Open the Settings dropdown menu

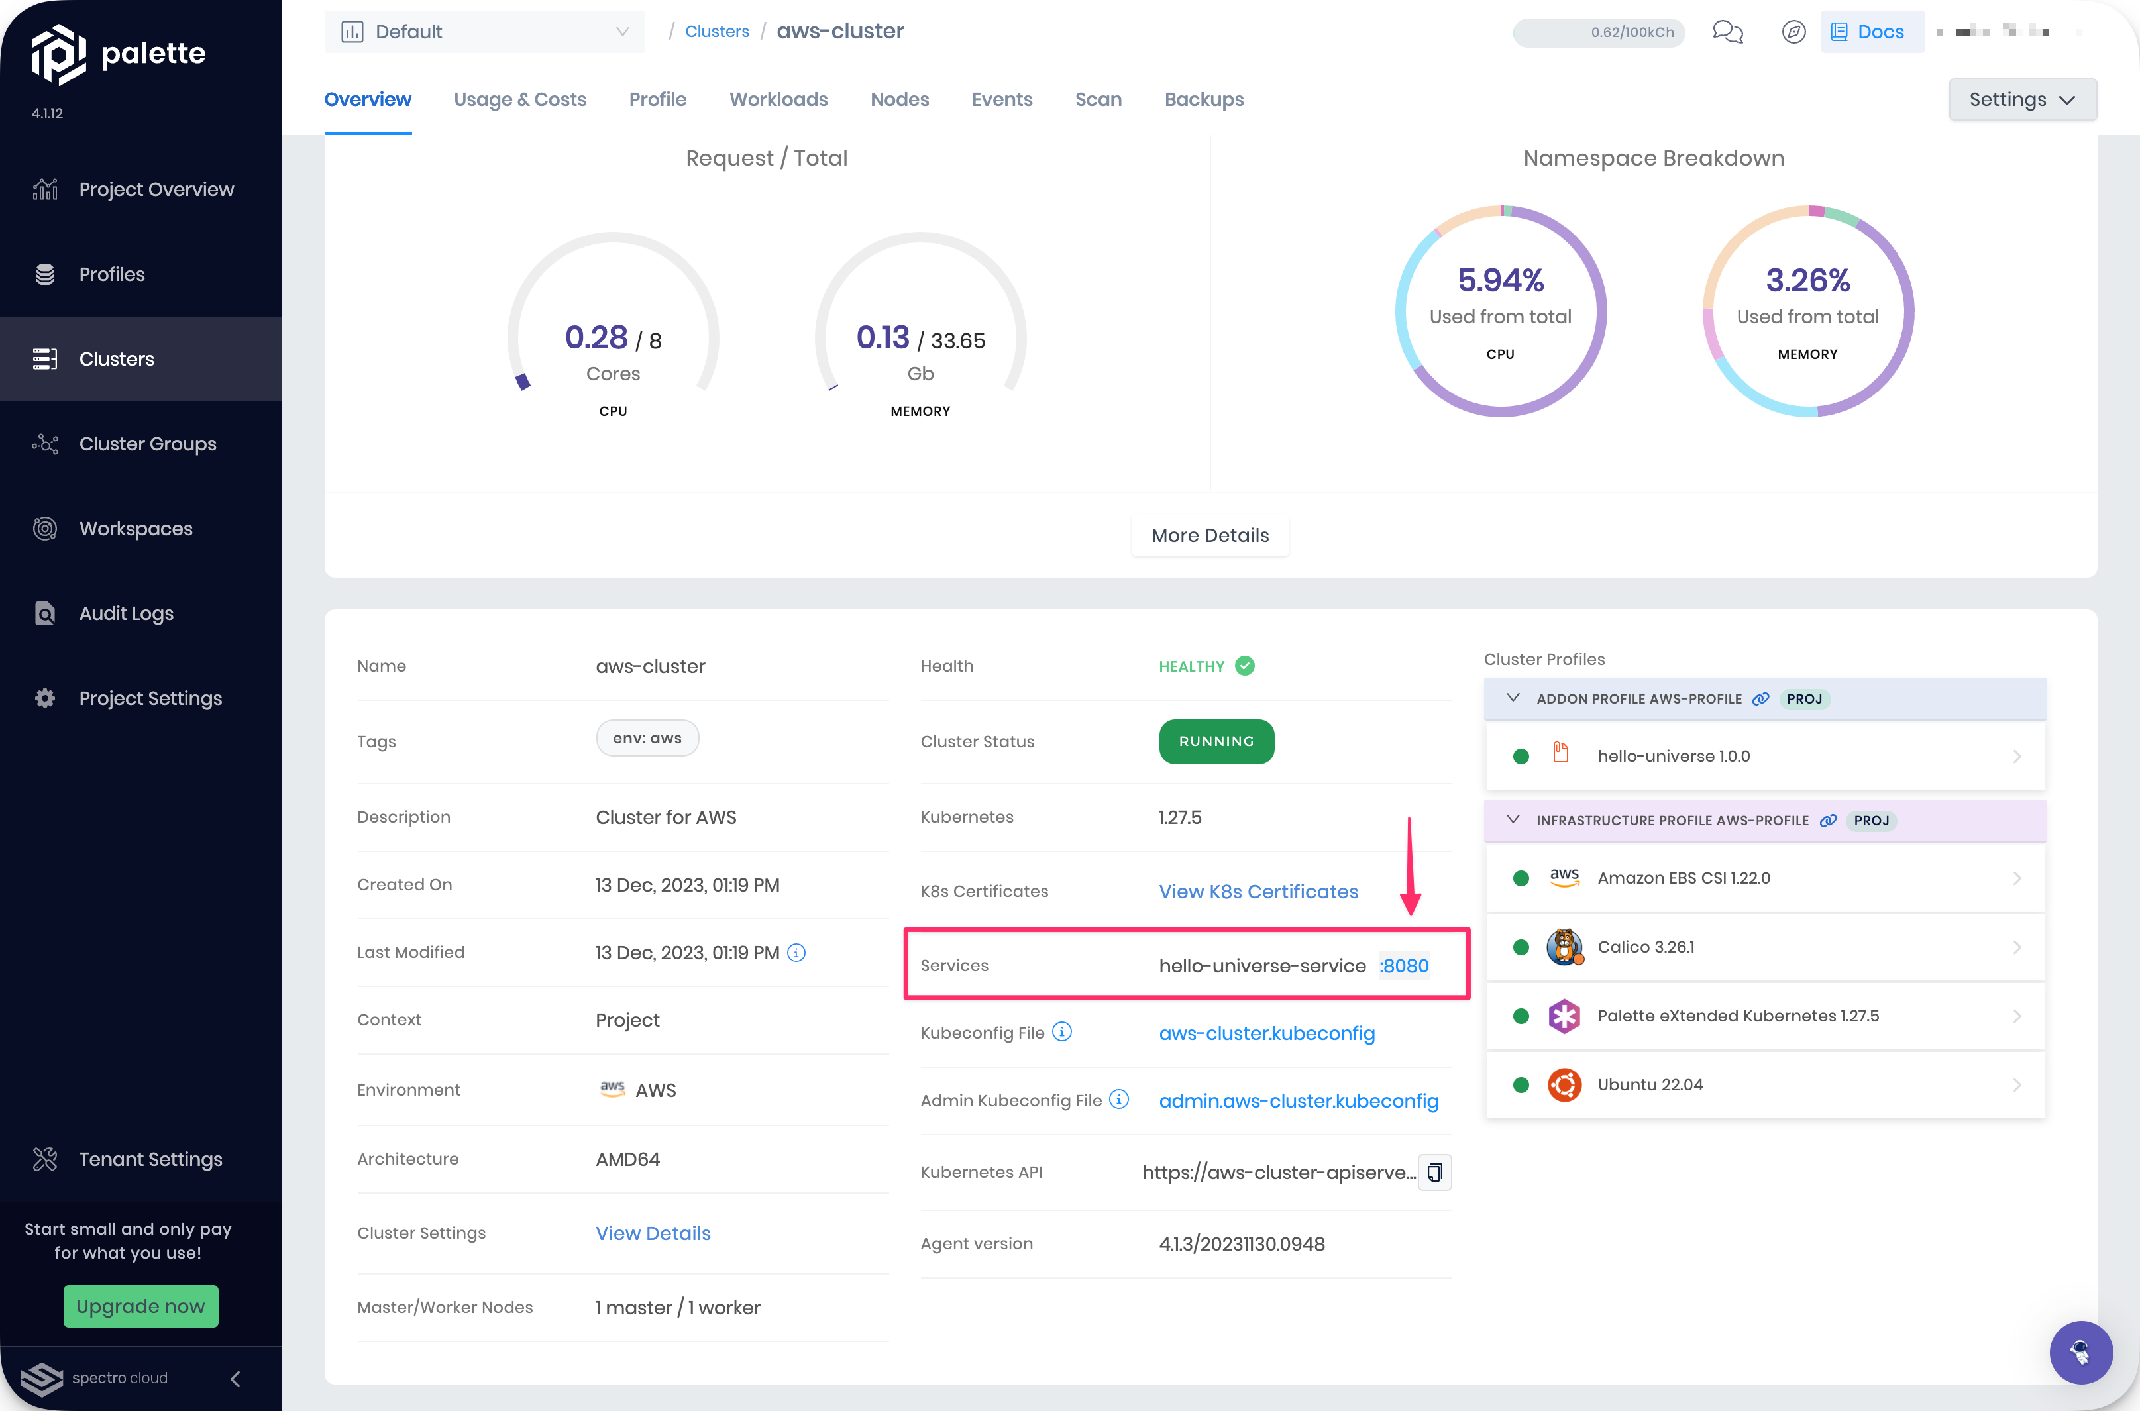point(2022,99)
